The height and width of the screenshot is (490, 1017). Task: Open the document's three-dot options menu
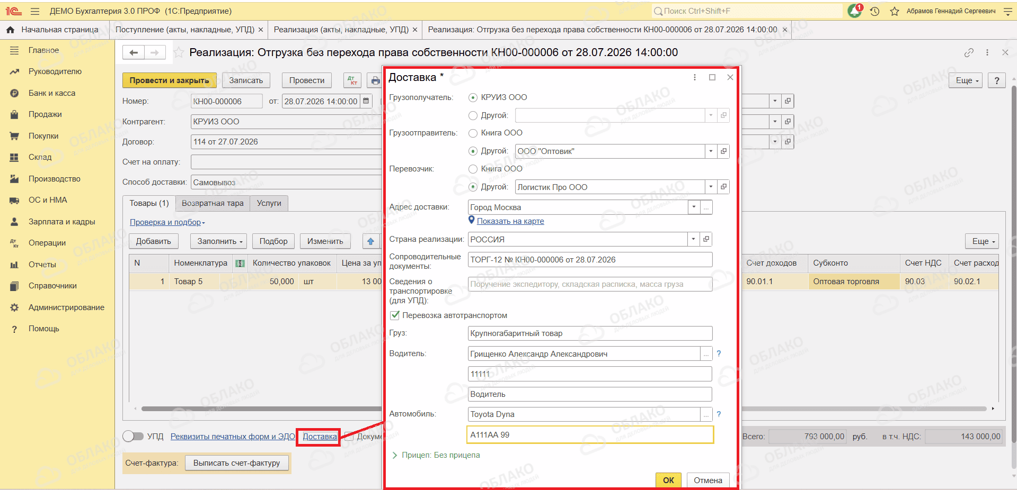(x=987, y=52)
